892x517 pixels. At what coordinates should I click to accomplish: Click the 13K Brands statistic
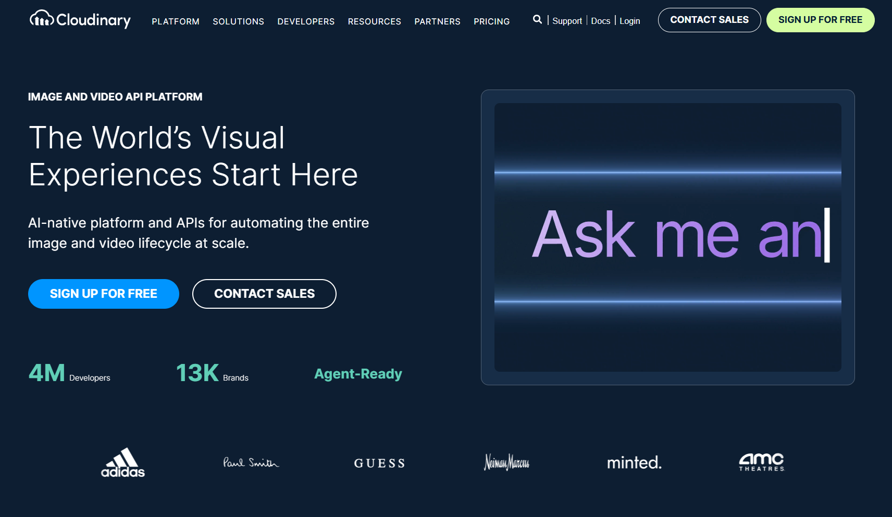coord(212,373)
